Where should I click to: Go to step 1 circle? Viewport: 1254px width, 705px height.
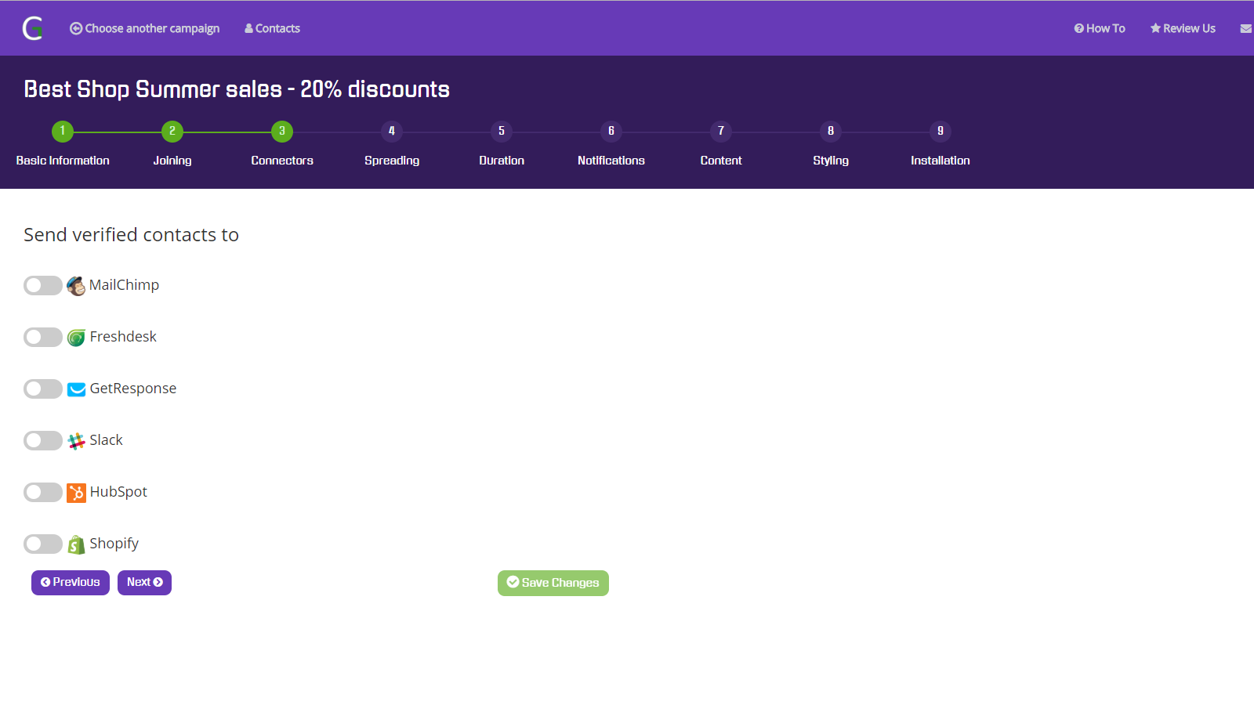[63, 132]
